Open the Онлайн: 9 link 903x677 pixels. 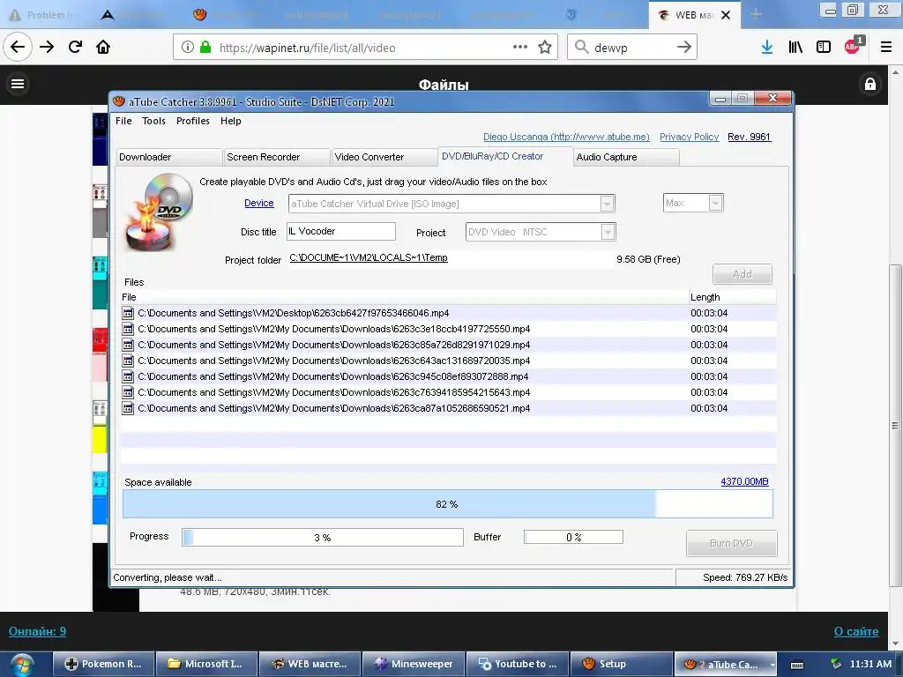pos(37,631)
